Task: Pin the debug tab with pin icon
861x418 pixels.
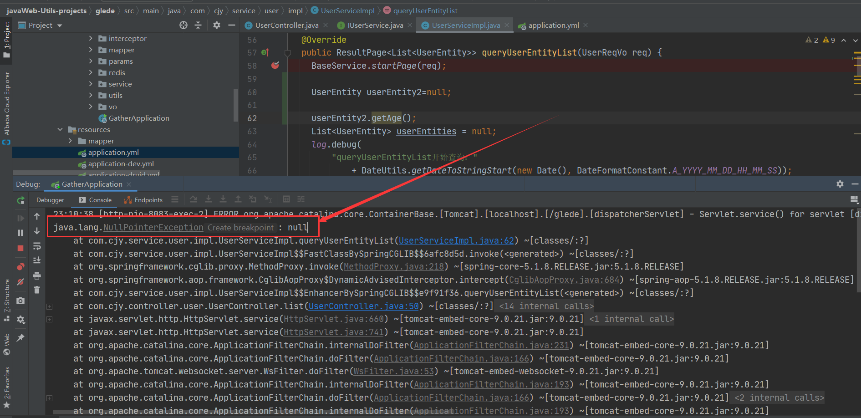Action: (x=20, y=337)
